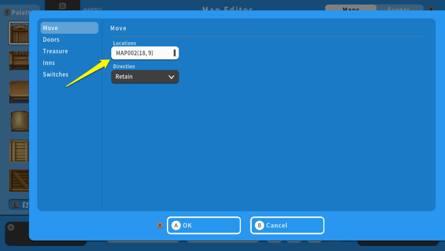Click the X button icon beside OK
Viewport: 445px width, 251px height.
click(160, 226)
